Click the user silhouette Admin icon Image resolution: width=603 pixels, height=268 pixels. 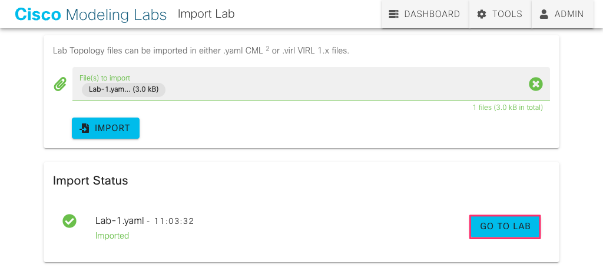click(x=544, y=14)
